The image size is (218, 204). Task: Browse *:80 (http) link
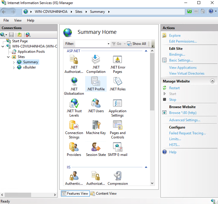(183, 113)
